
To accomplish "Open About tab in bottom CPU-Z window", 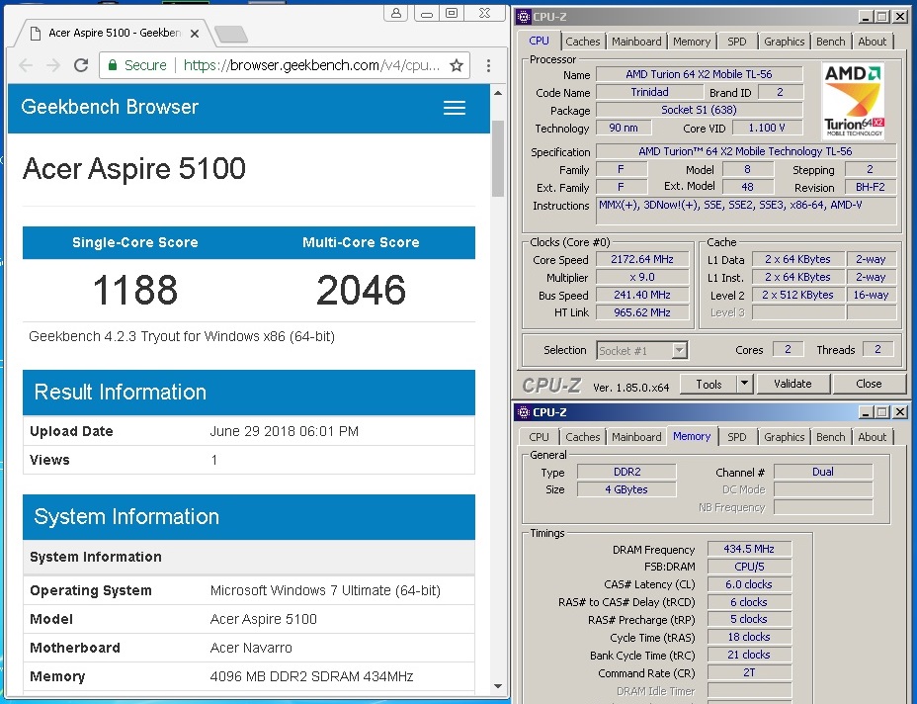I will pos(872,437).
